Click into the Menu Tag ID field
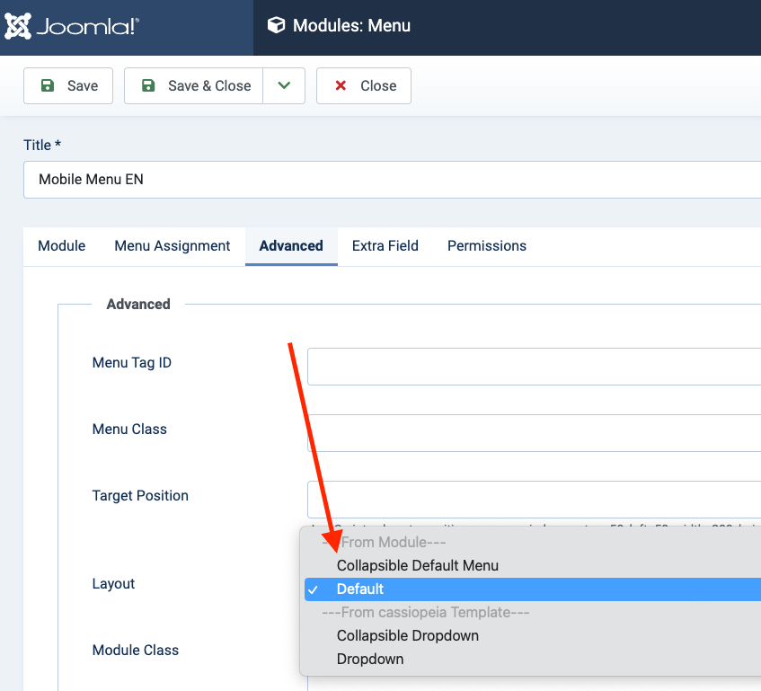The height and width of the screenshot is (691, 761). 534,367
